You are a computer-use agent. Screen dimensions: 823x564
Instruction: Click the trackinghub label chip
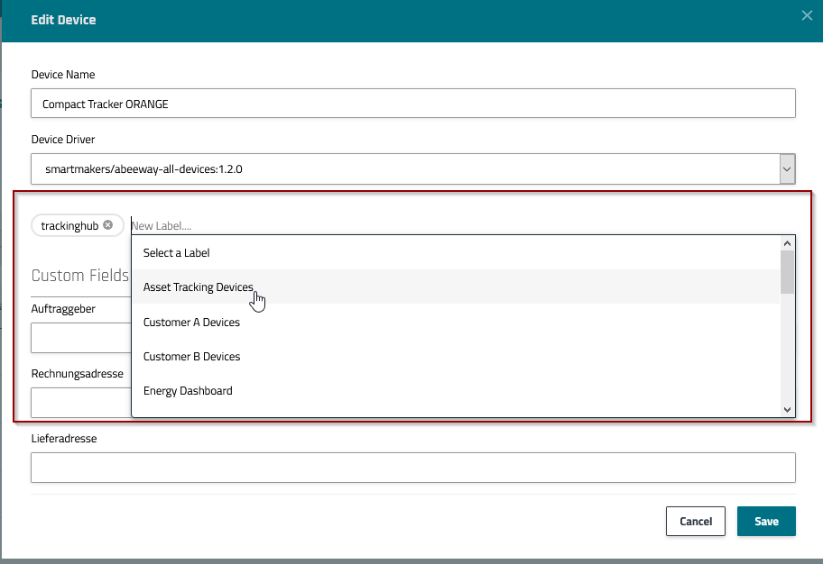[69, 225]
